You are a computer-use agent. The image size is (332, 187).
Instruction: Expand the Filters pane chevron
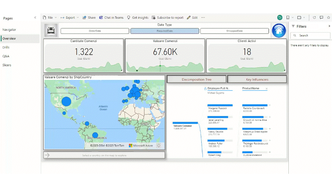click(329, 26)
